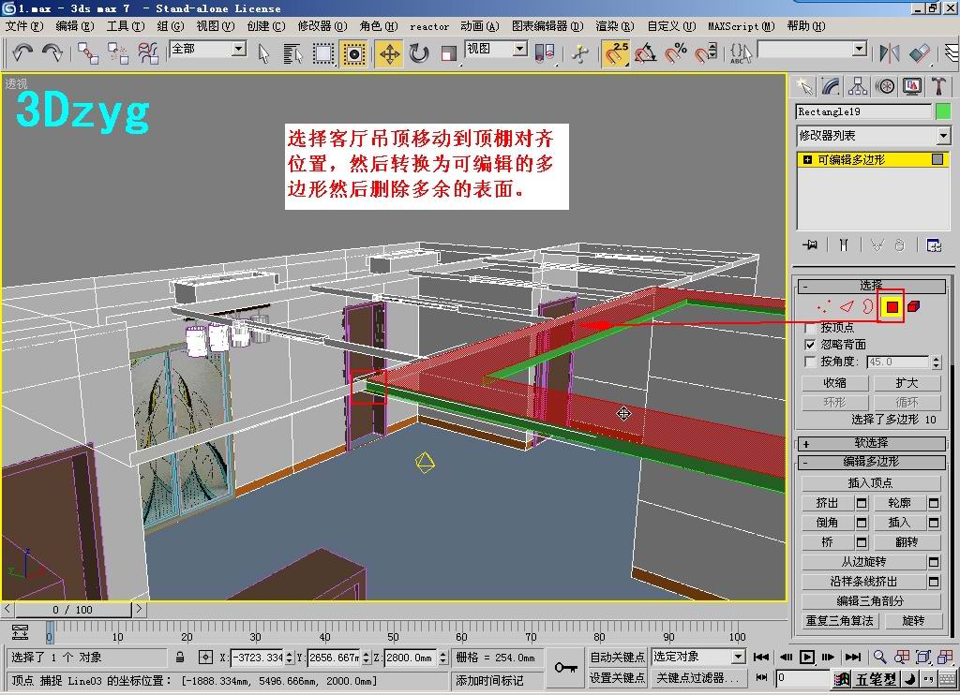This screenshot has width=960, height=695.
Task: Toggle the 2.5D Snaps magnet
Action: [x=616, y=53]
